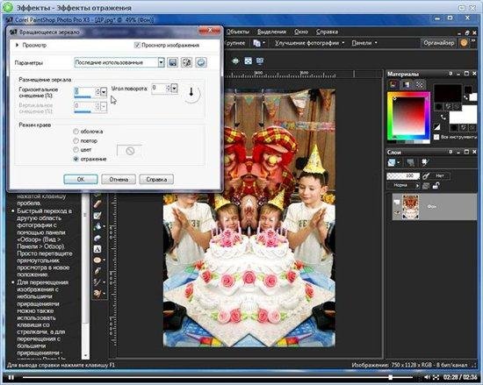Open the Норма blend mode dropdown
Image resolution: width=483 pixels, height=385 pixels.
403,185
